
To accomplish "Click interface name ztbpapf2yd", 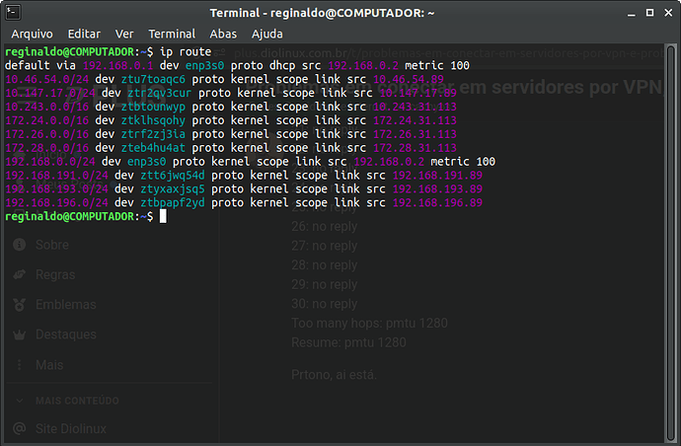I will [x=173, y=203].
